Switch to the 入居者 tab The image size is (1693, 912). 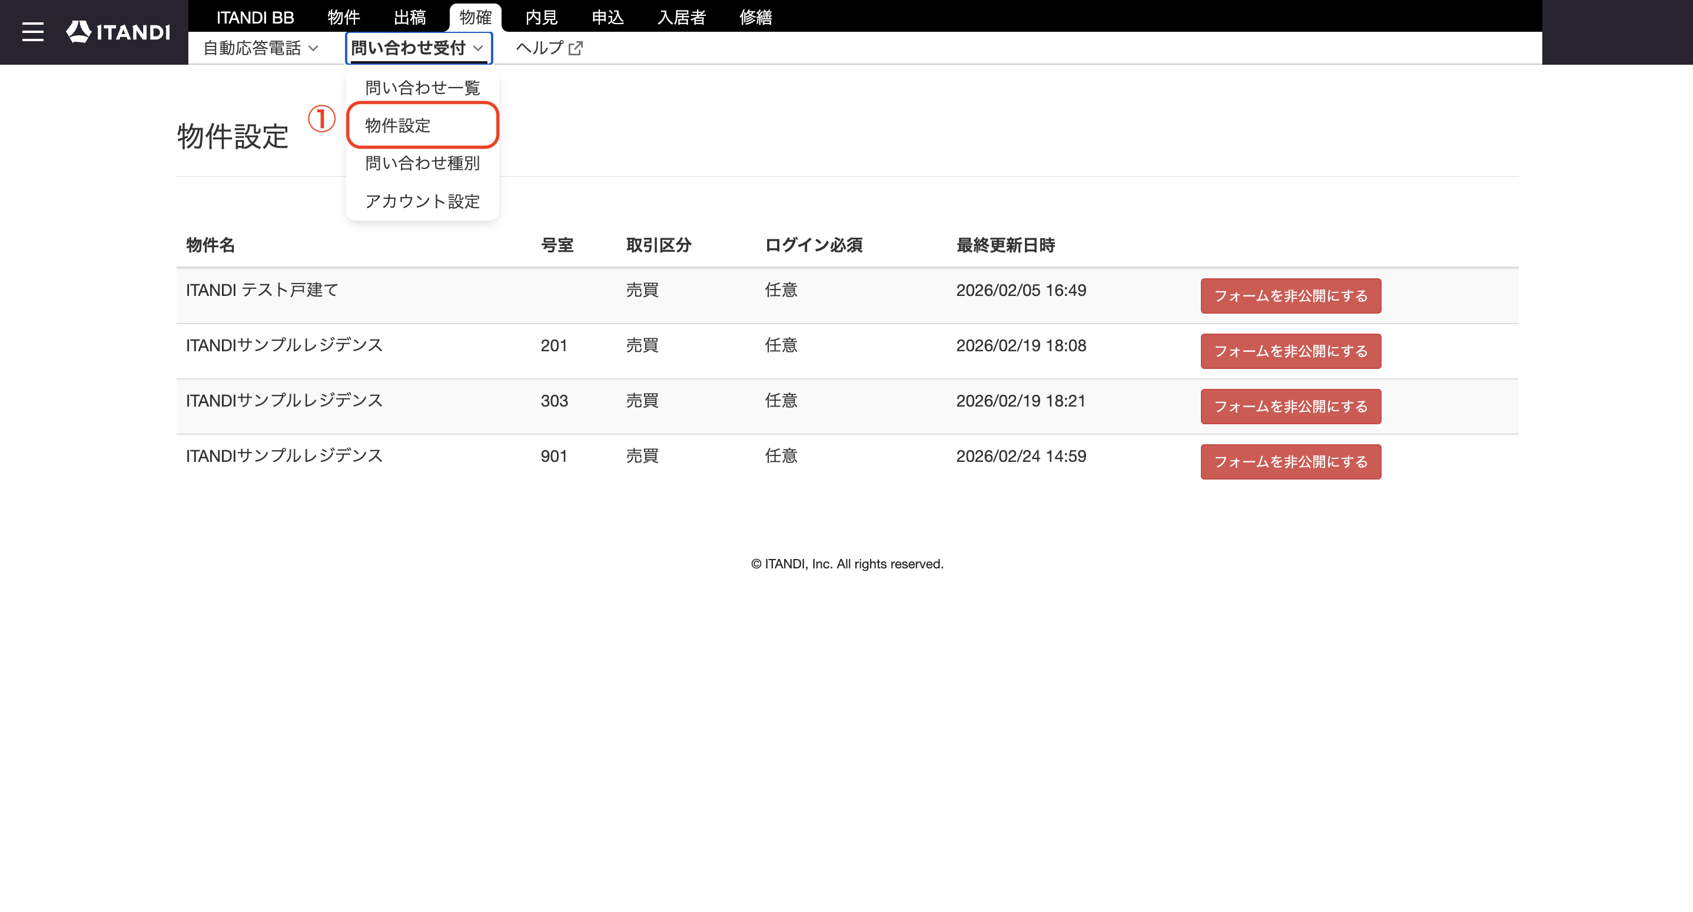click(682, 17)
